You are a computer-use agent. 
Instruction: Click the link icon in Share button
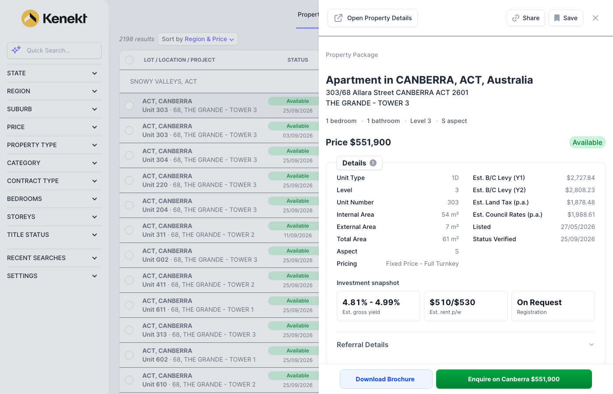tap(516, 18)
